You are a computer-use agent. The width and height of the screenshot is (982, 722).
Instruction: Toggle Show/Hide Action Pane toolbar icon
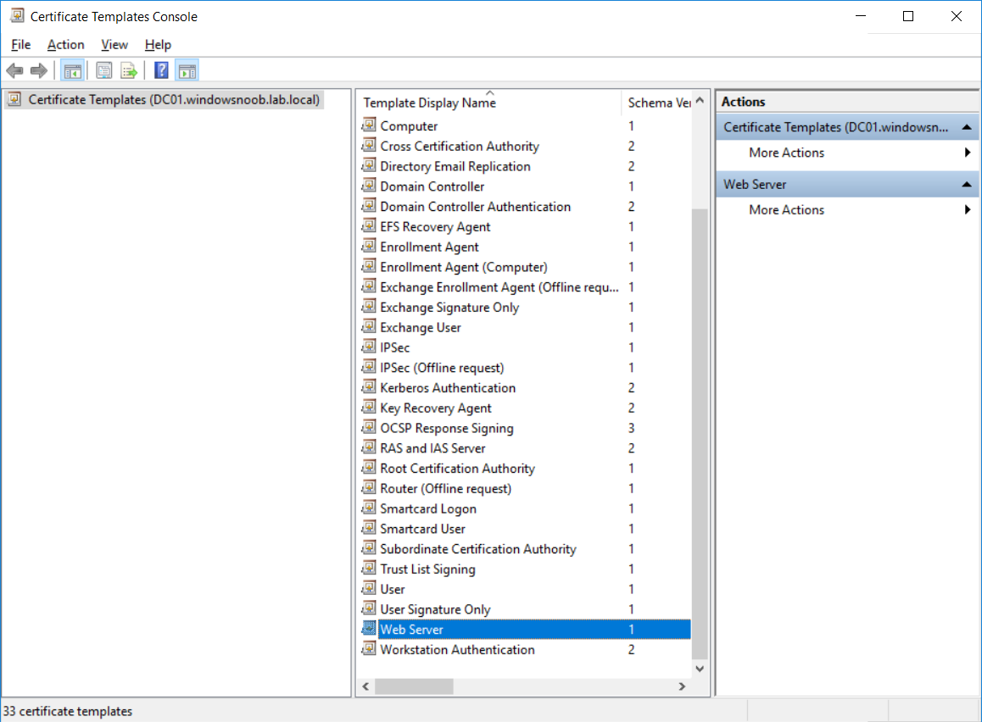pyautogui.click(x=187, y=70)
